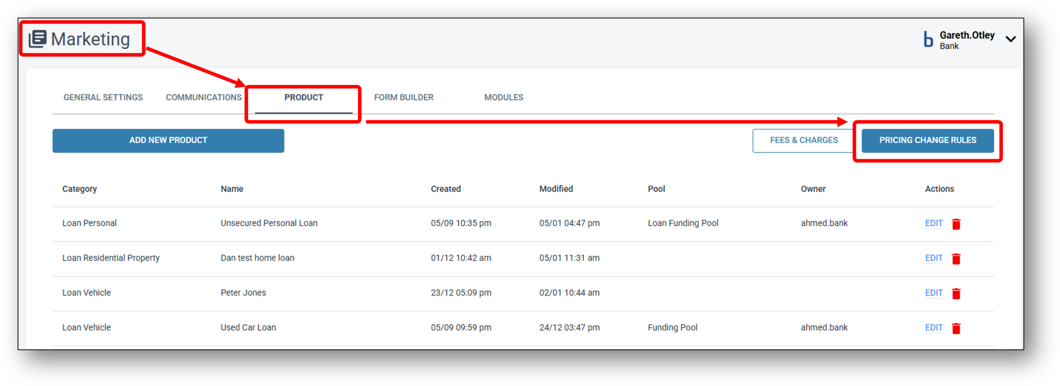Switch to the Communications tab

[x=204, y=97]
